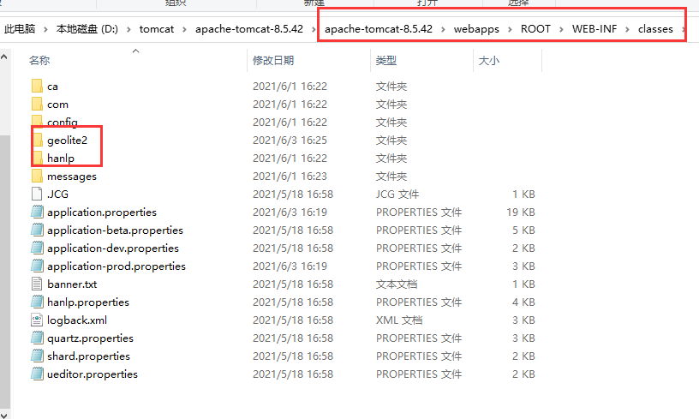Select application.properties file name

pyautogui.click(x=102, y=212)
